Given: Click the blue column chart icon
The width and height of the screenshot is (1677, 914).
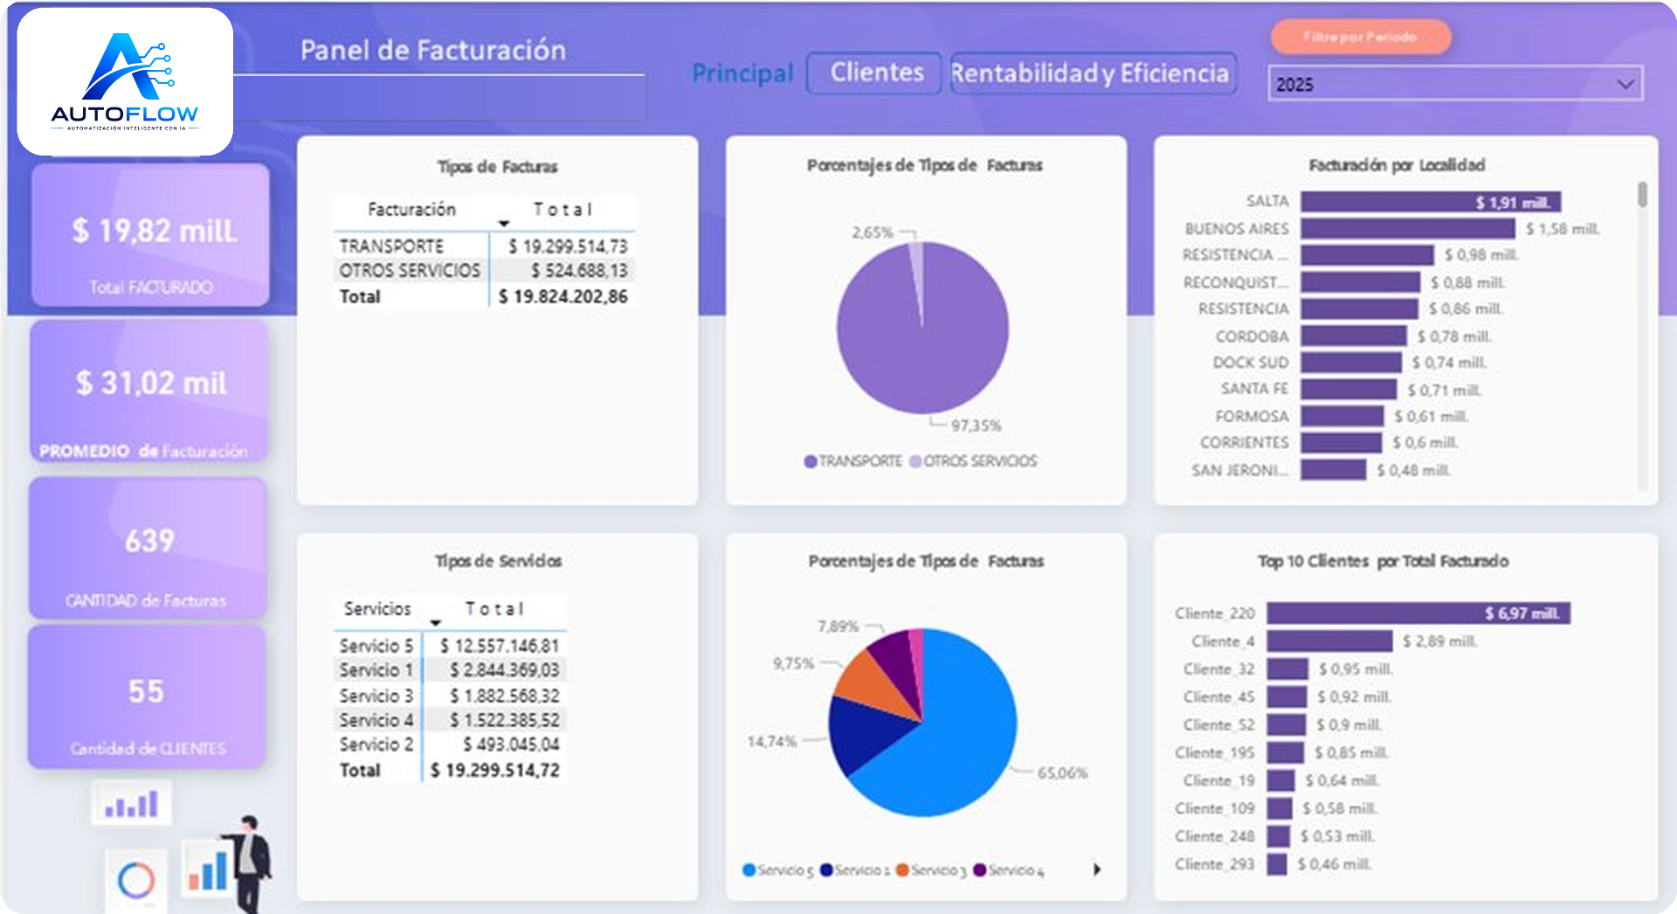Looking at the screenshot, I should coord(208,869).
